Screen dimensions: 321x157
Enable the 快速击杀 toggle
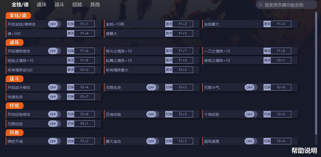click(54, 97)
